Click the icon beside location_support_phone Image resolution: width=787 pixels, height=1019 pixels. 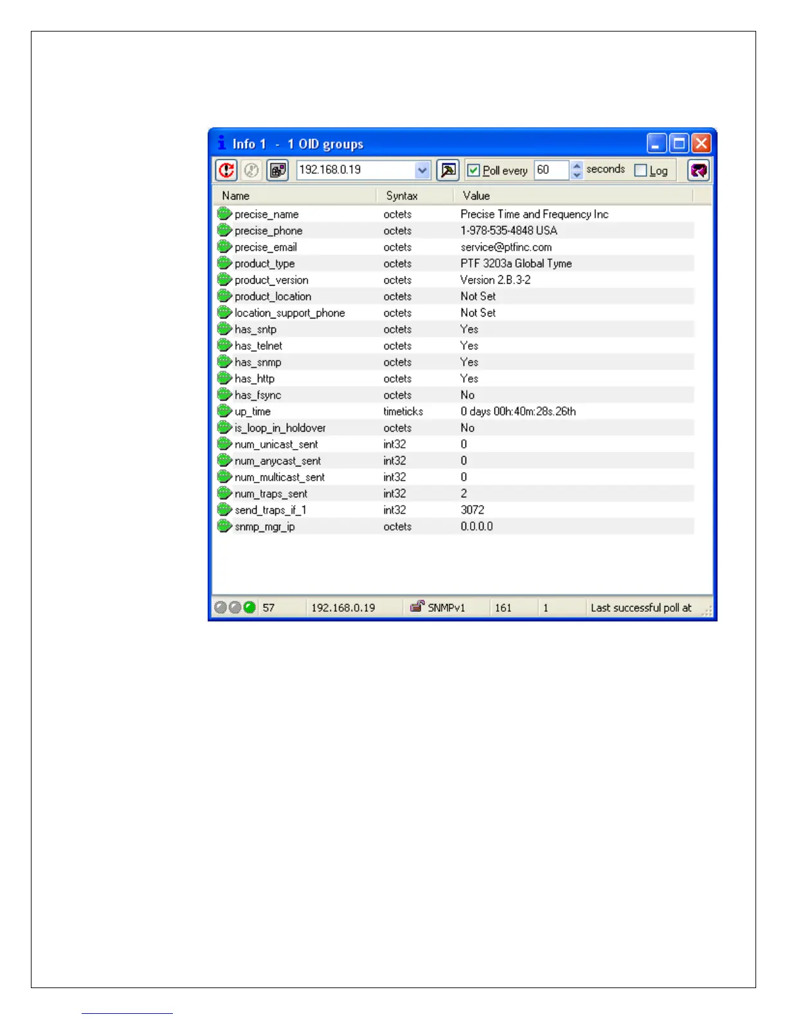(224, 312)
